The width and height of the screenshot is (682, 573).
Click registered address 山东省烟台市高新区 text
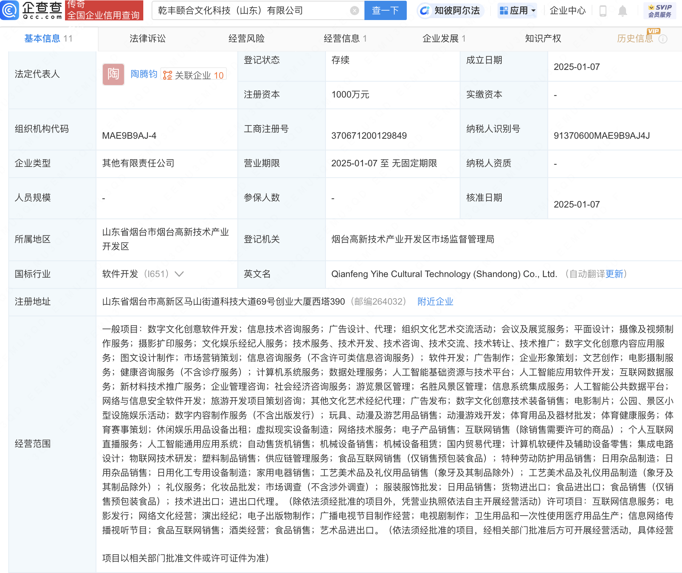tap(223, 302)
